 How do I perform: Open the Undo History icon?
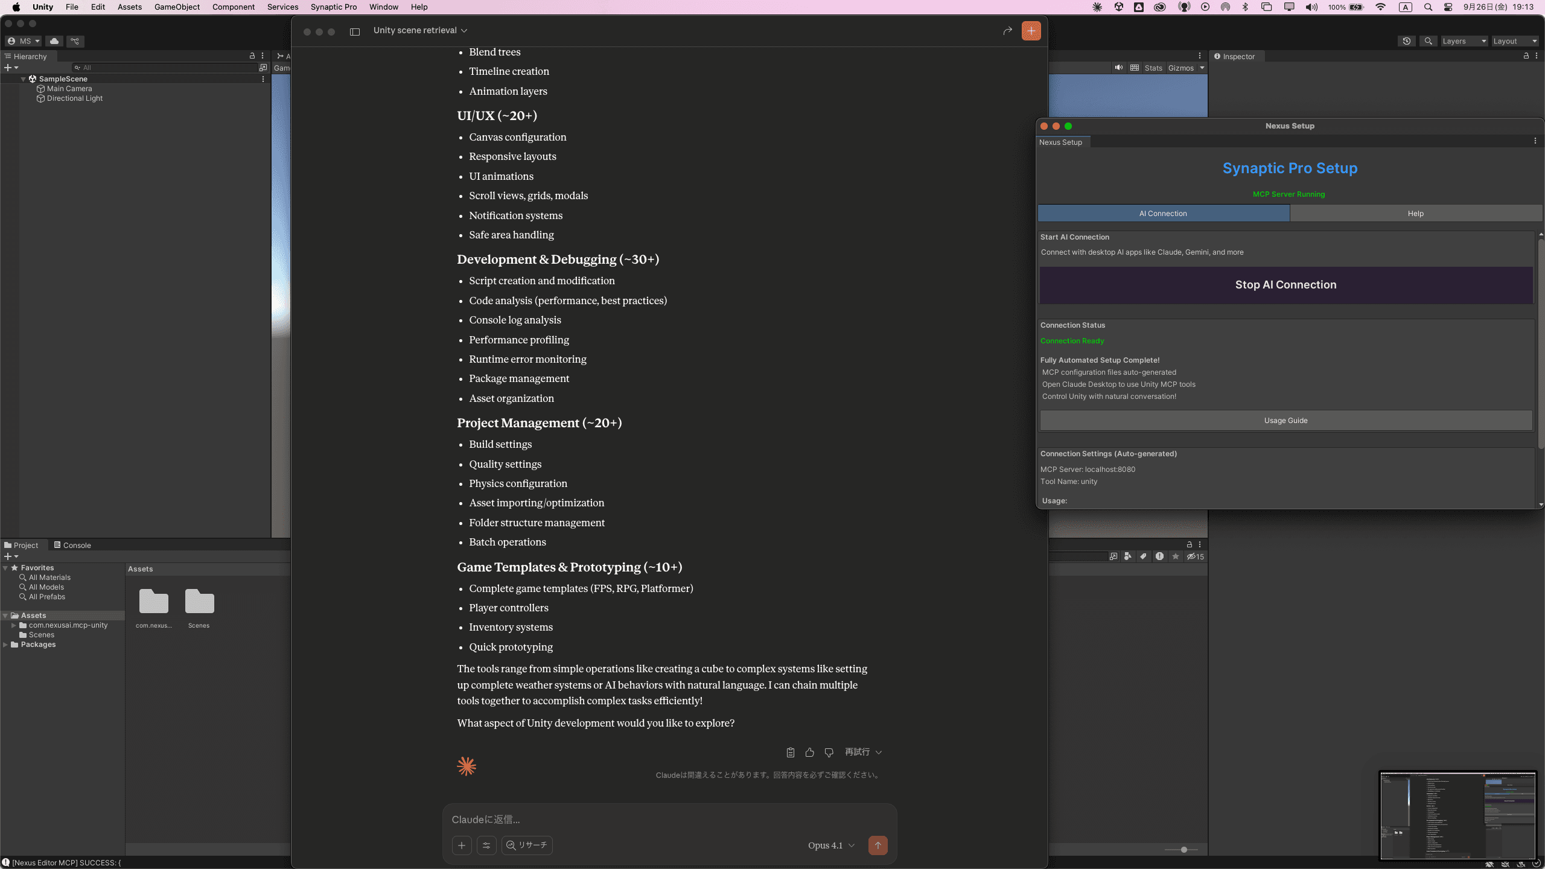(x=1406, y=41)
